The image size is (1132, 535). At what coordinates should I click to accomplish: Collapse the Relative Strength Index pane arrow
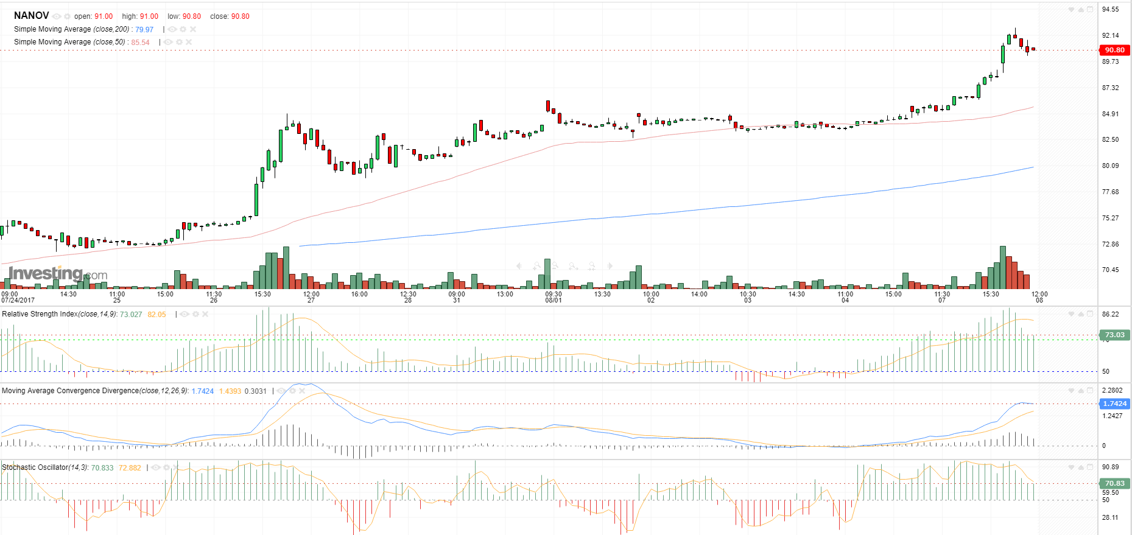coord(1071,314)
